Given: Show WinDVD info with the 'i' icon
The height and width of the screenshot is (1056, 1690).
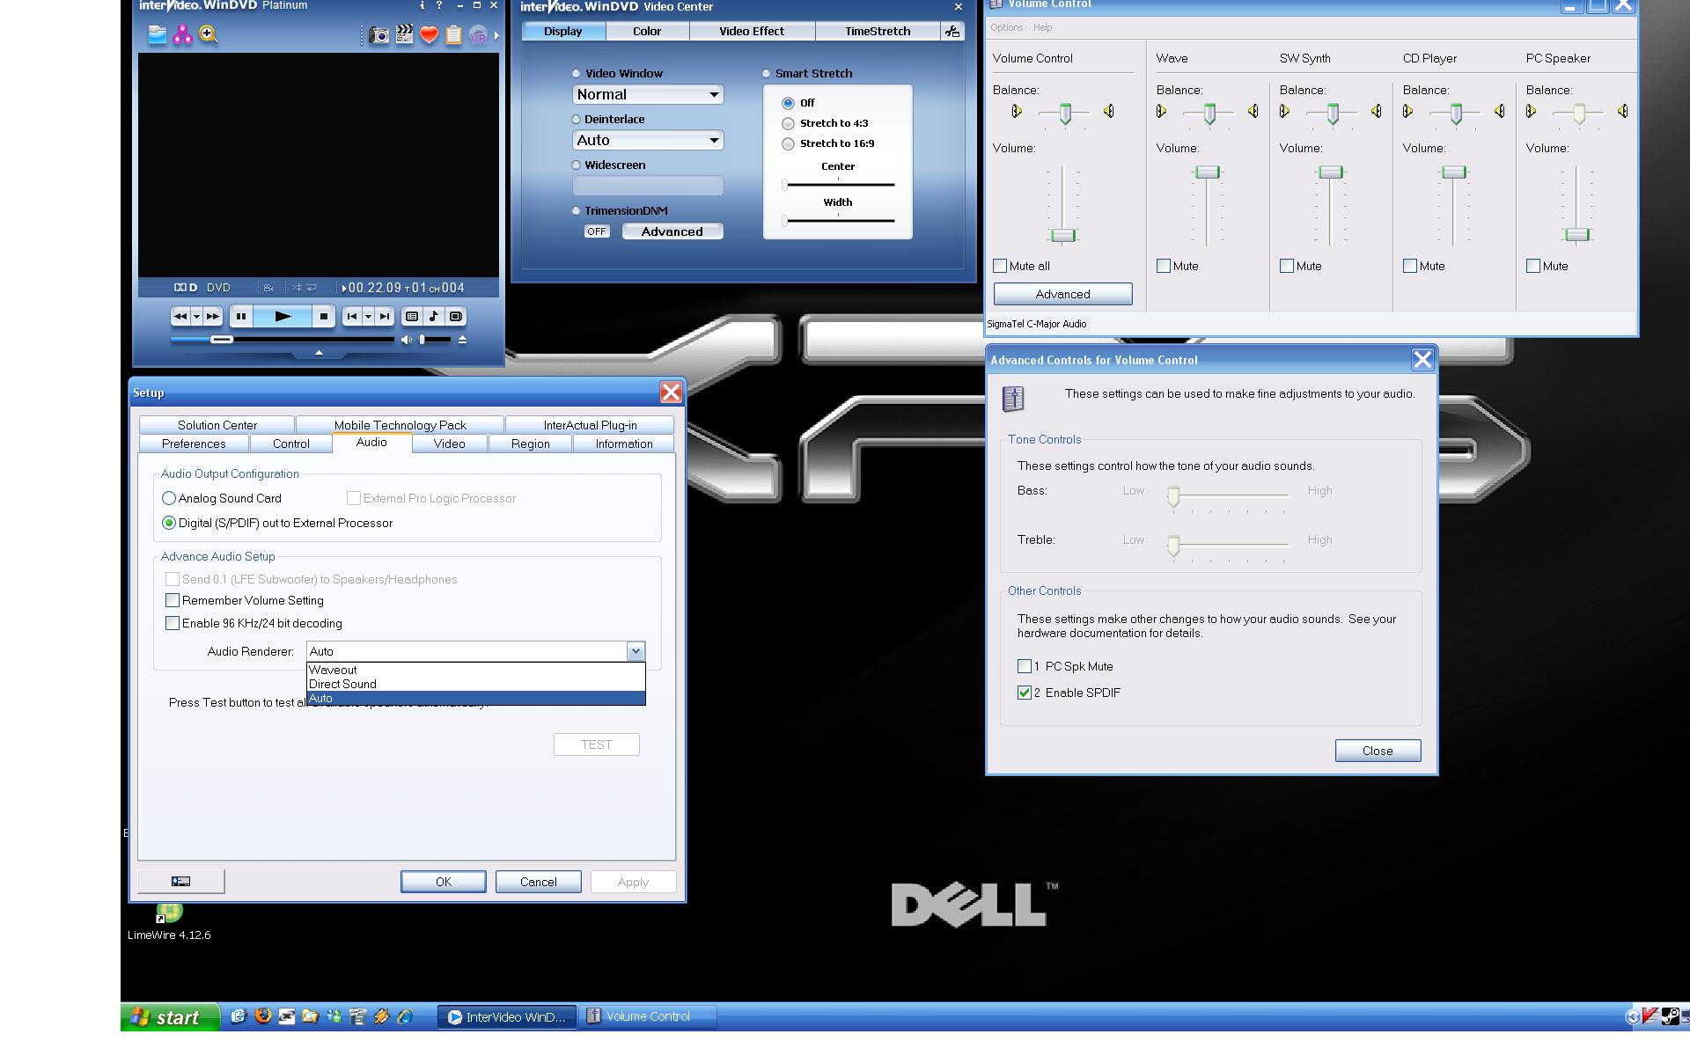Looking at the screenshot, I should click(422, 5).
